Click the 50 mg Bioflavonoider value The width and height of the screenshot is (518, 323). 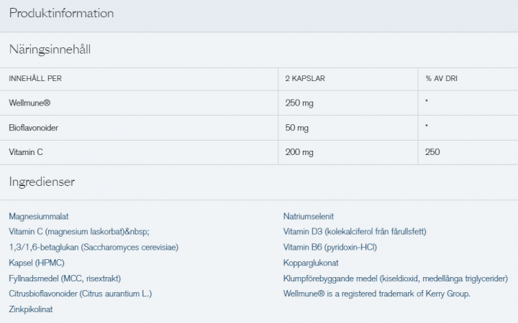tap(296, 128)
